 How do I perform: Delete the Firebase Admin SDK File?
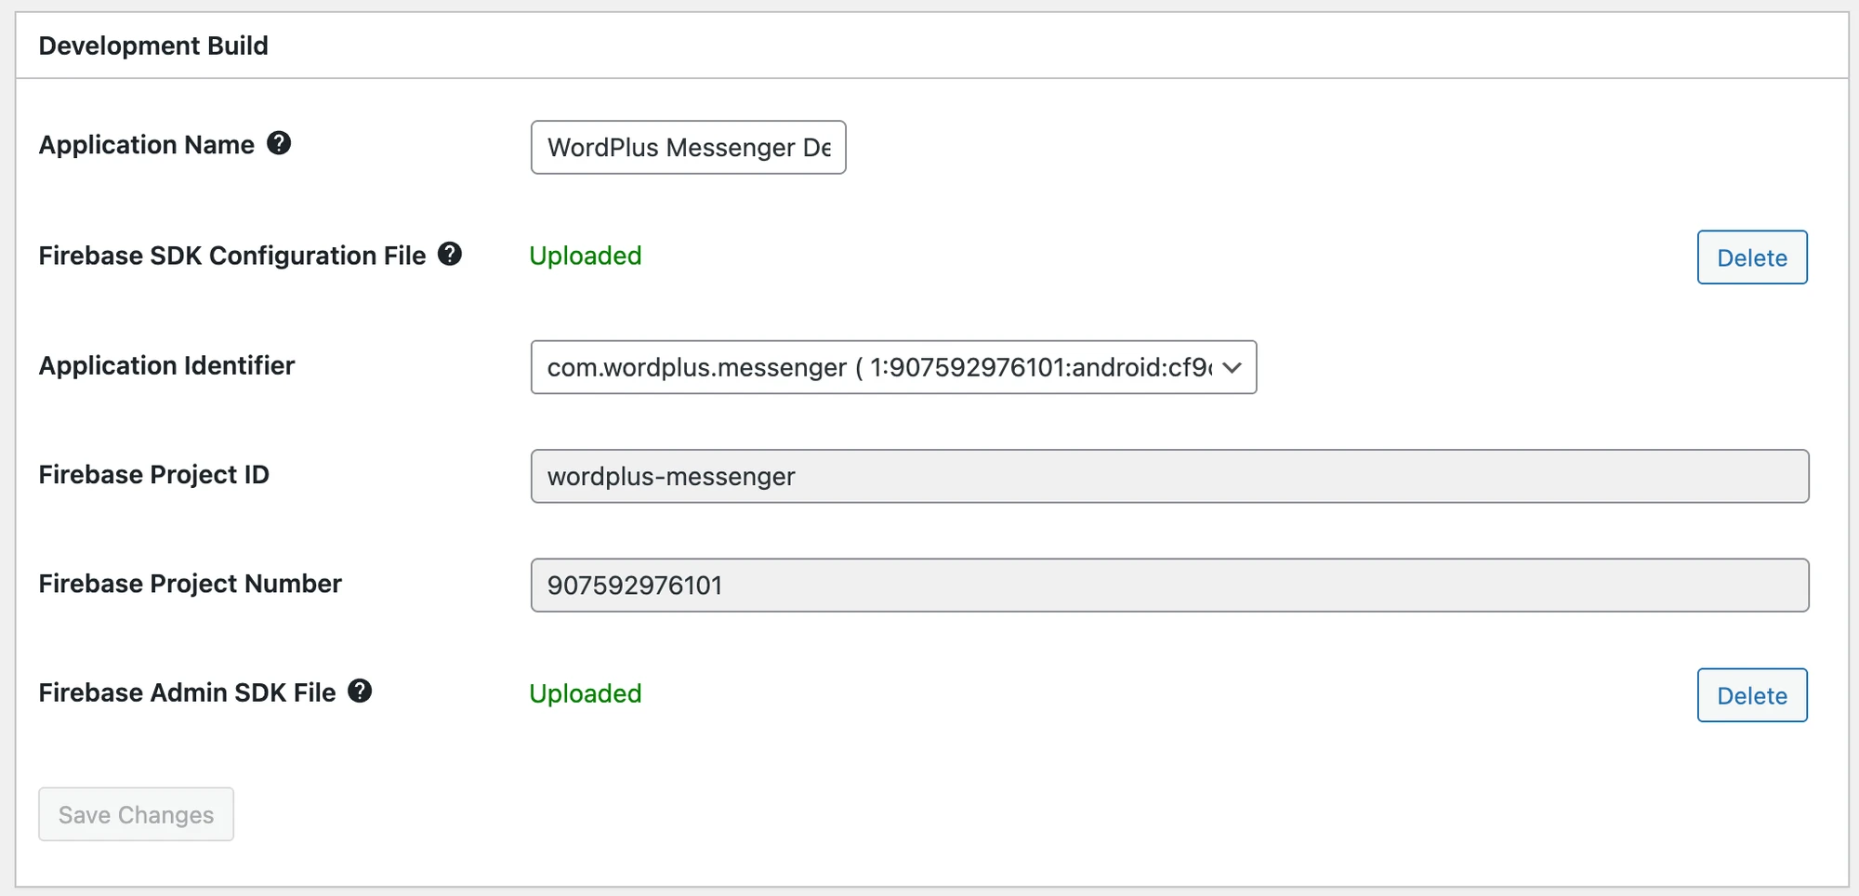[1752, 695]
